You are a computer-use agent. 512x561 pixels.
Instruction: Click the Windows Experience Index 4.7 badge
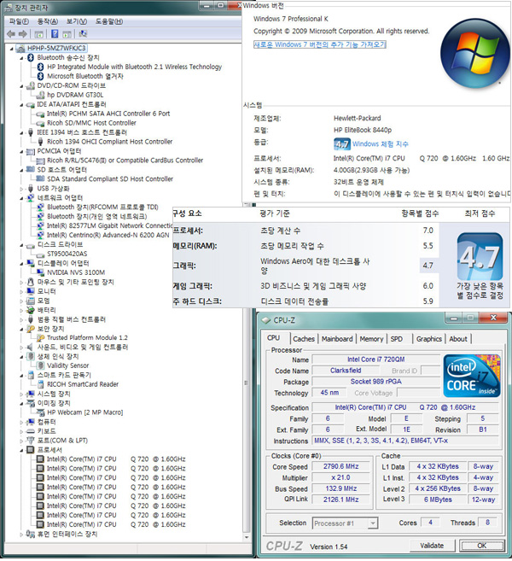(342, 143)
